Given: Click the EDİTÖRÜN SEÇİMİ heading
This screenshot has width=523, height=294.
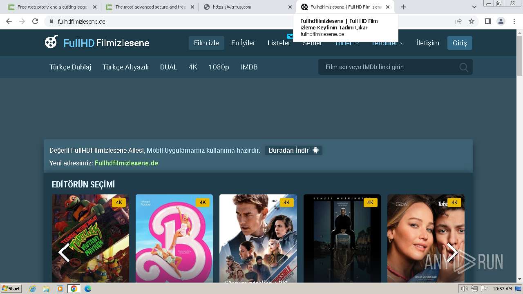Looking at the screenshot, I should [83, 185].
